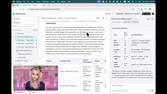
Task: Open Oat Haus – 7-Day Action file
Action: click(27, 40)
